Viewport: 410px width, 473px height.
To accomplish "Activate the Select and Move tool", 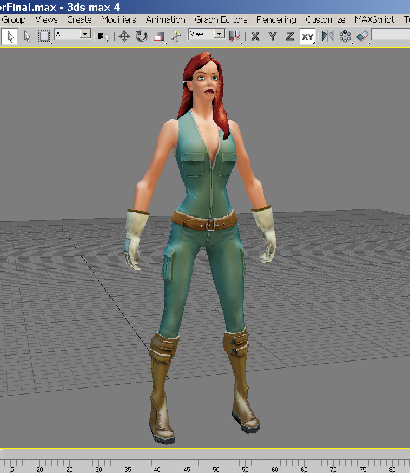I will (124, 36).
